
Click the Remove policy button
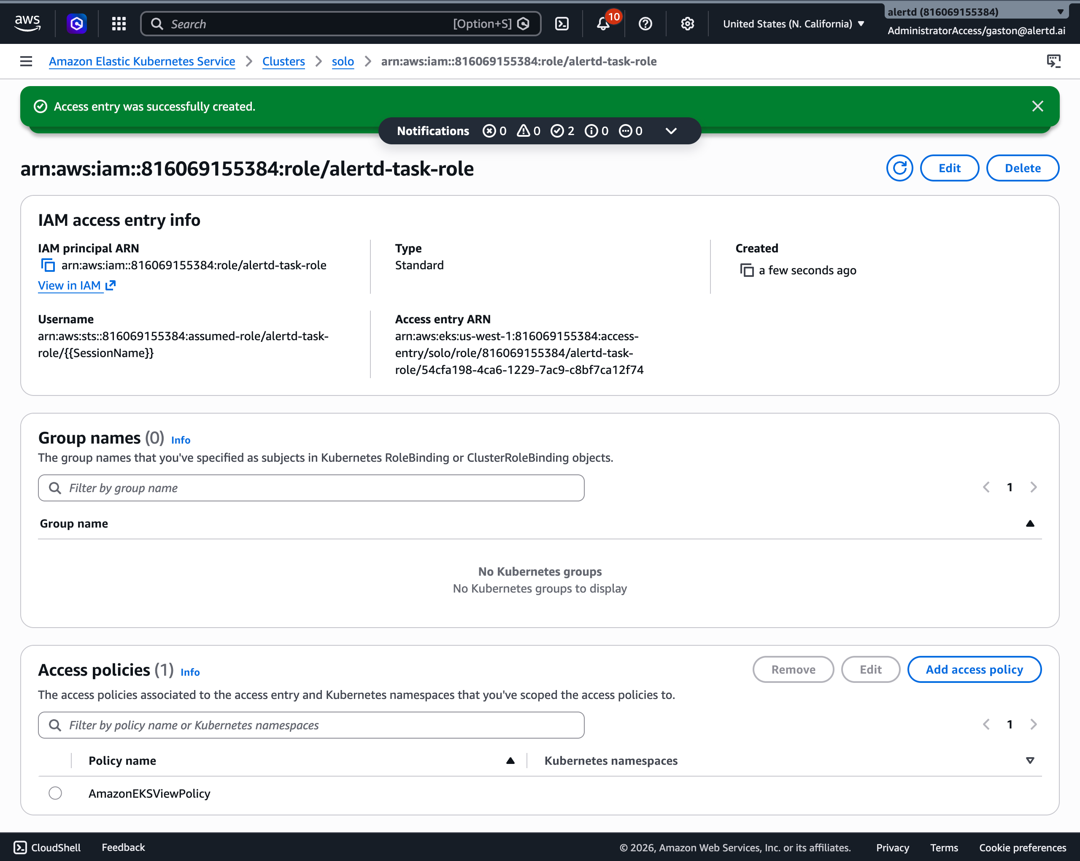click(793, 669)
